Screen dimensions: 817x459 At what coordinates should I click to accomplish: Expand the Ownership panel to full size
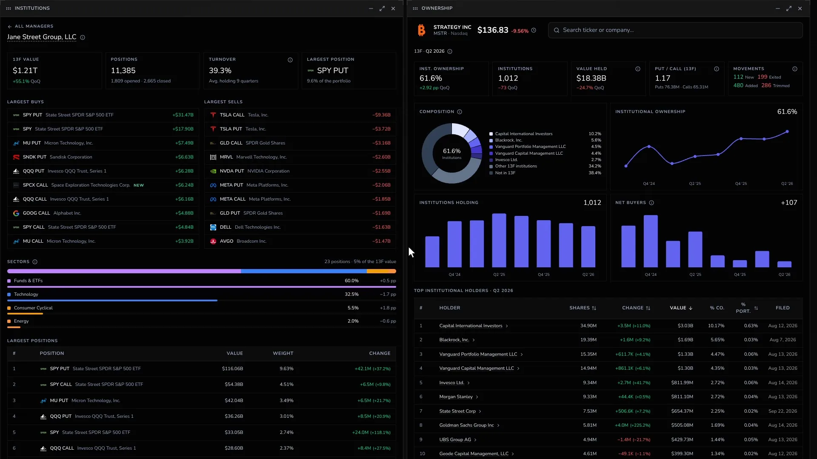(x=789, y=8)
